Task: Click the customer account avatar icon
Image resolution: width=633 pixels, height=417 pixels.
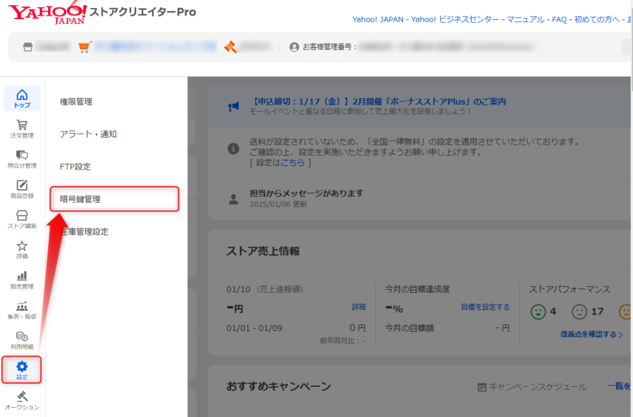Action: pos(294,47)
